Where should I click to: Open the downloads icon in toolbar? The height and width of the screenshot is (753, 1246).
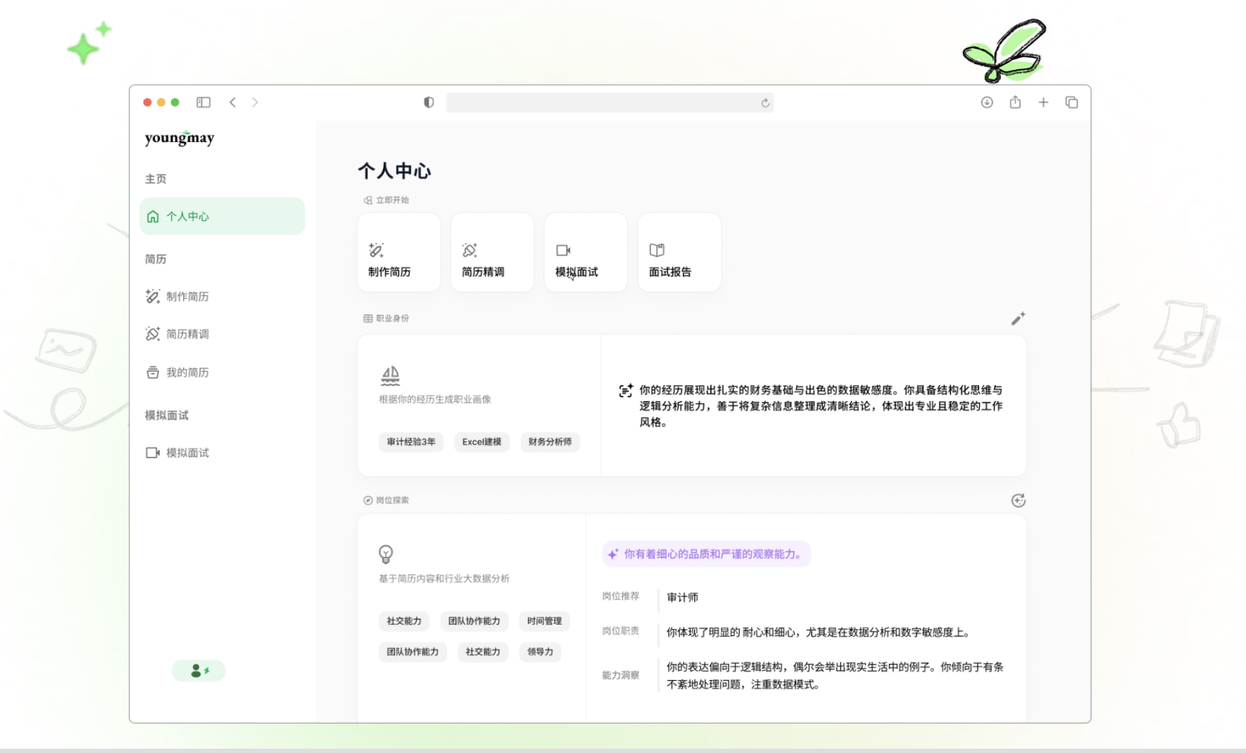click(986, 102)
